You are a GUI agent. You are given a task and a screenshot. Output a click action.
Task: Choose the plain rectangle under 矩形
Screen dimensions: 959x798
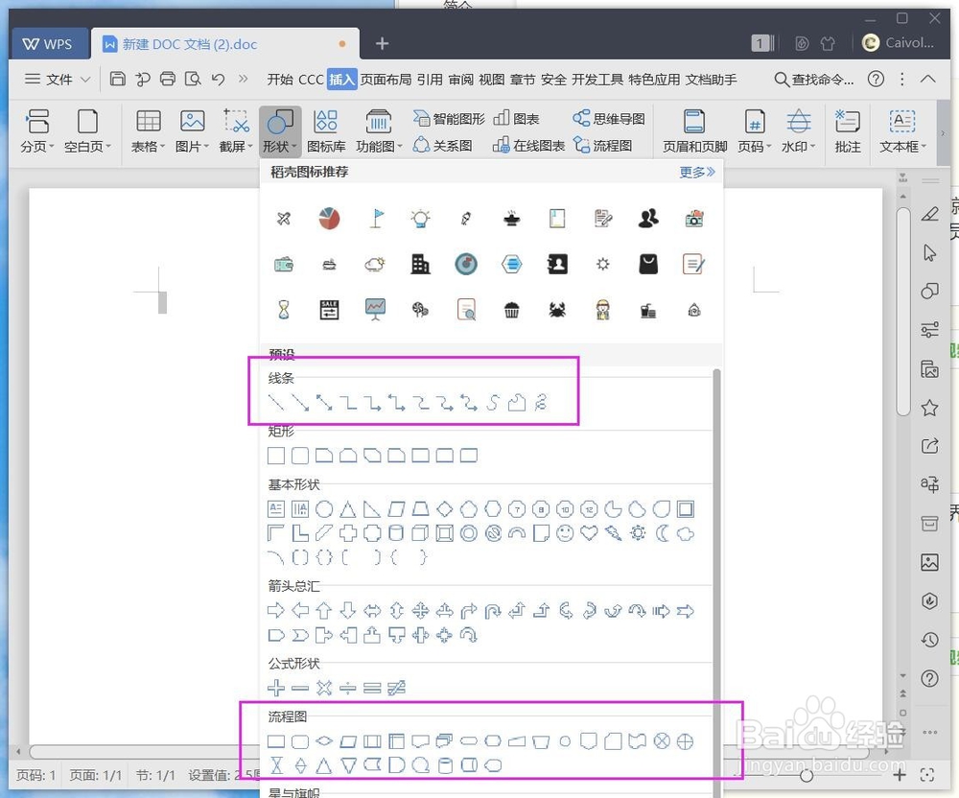click(276, 456)
